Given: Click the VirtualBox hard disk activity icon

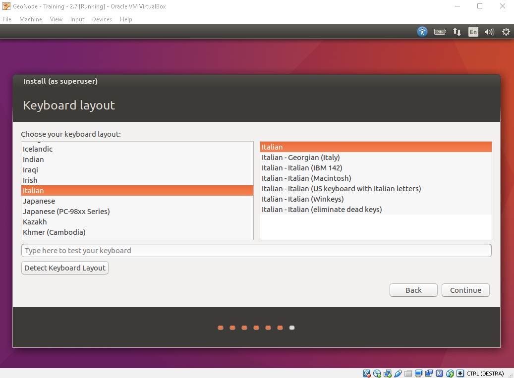Looking at the screenshot, I should tap(367, 374).
